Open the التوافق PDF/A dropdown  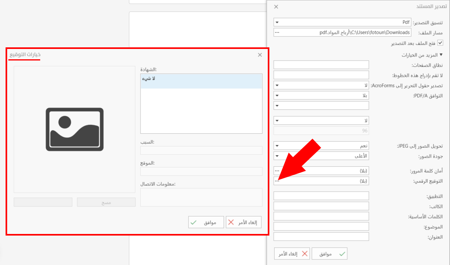coord(321,95)
